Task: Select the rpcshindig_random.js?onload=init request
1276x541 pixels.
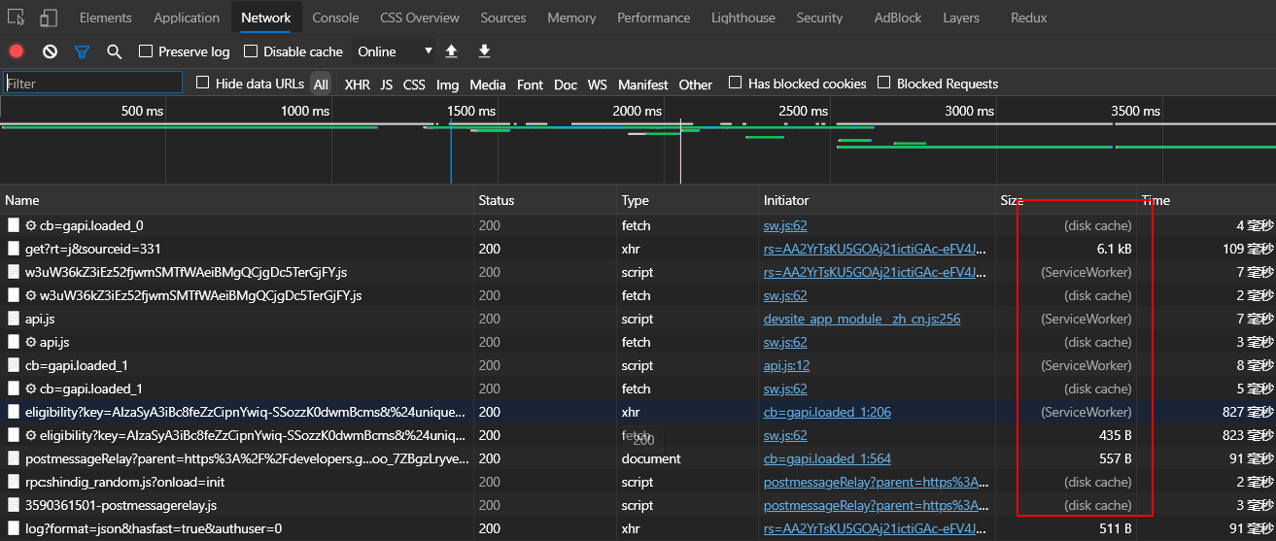Action: pos(638,482)
